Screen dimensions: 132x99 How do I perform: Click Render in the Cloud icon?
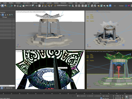point(107,6)
